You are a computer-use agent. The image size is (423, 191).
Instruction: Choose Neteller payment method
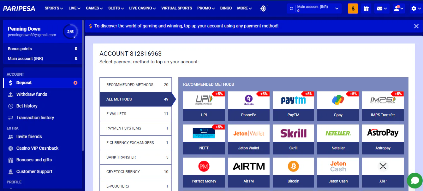pos(338,139)
